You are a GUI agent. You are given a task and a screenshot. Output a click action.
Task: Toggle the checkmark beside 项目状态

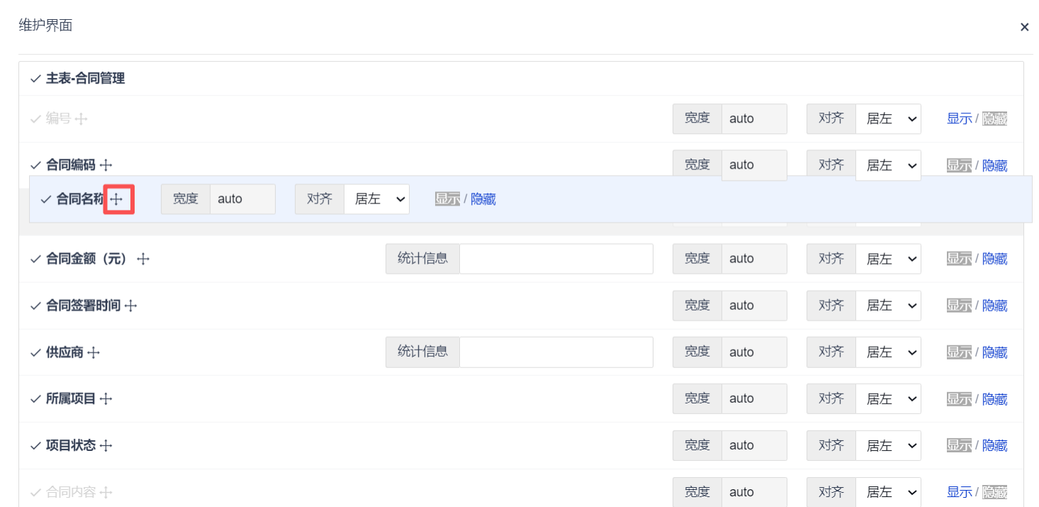34,445
